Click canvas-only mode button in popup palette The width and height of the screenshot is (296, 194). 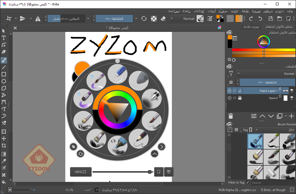coord(159,172)
